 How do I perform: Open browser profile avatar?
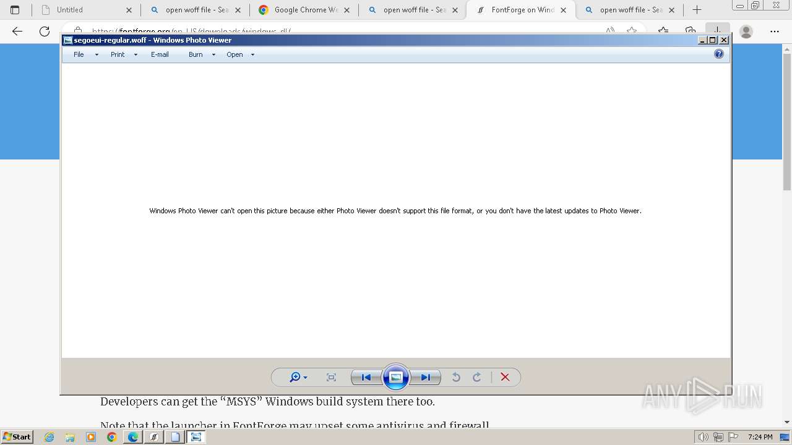pyautogui.click(x=746, y=31)
